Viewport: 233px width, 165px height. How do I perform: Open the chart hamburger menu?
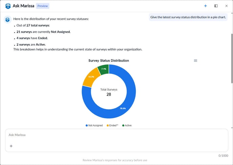[195, 61]
